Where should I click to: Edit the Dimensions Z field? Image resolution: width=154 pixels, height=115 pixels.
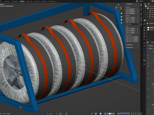pos(132,41)
